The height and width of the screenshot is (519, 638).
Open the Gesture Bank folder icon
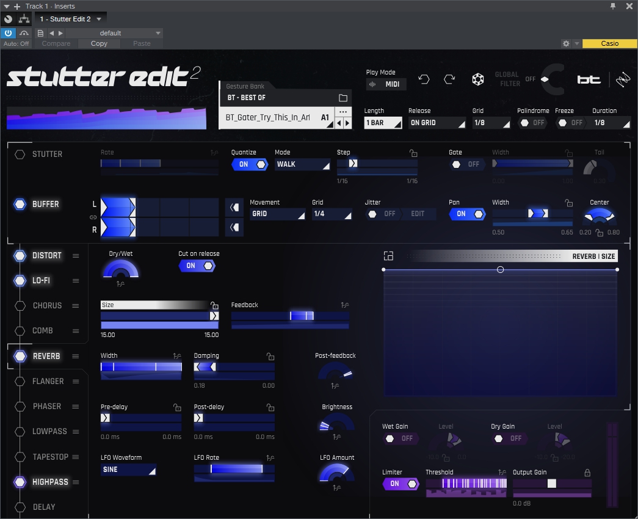[343, 98]
